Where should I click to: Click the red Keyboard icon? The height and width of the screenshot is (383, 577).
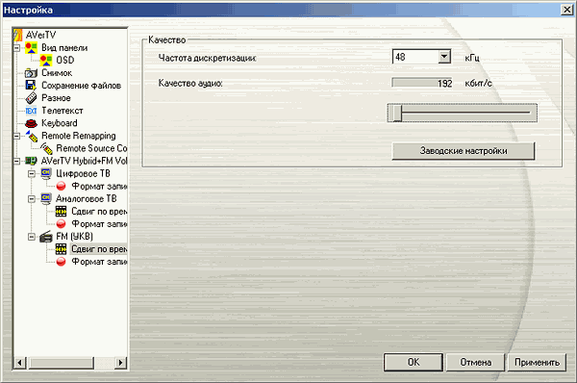(x=32, y=123)
